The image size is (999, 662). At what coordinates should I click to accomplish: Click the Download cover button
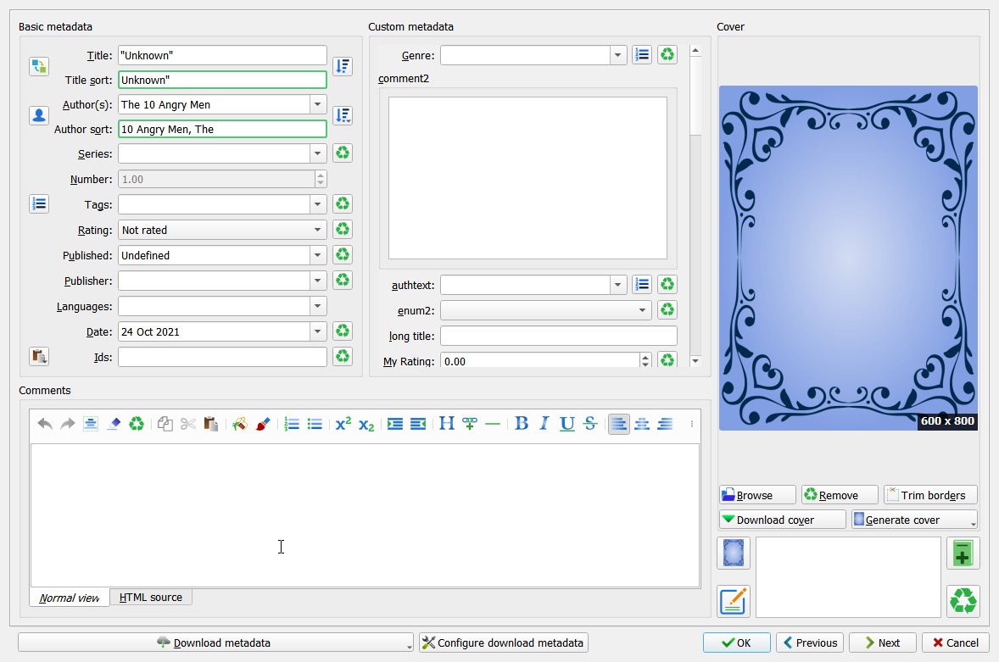pyautogui.click(x=782, y=520)
